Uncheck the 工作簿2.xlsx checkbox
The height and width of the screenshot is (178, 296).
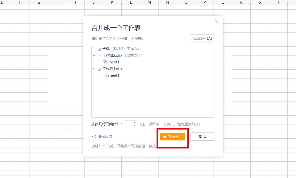tap(100, 55)
